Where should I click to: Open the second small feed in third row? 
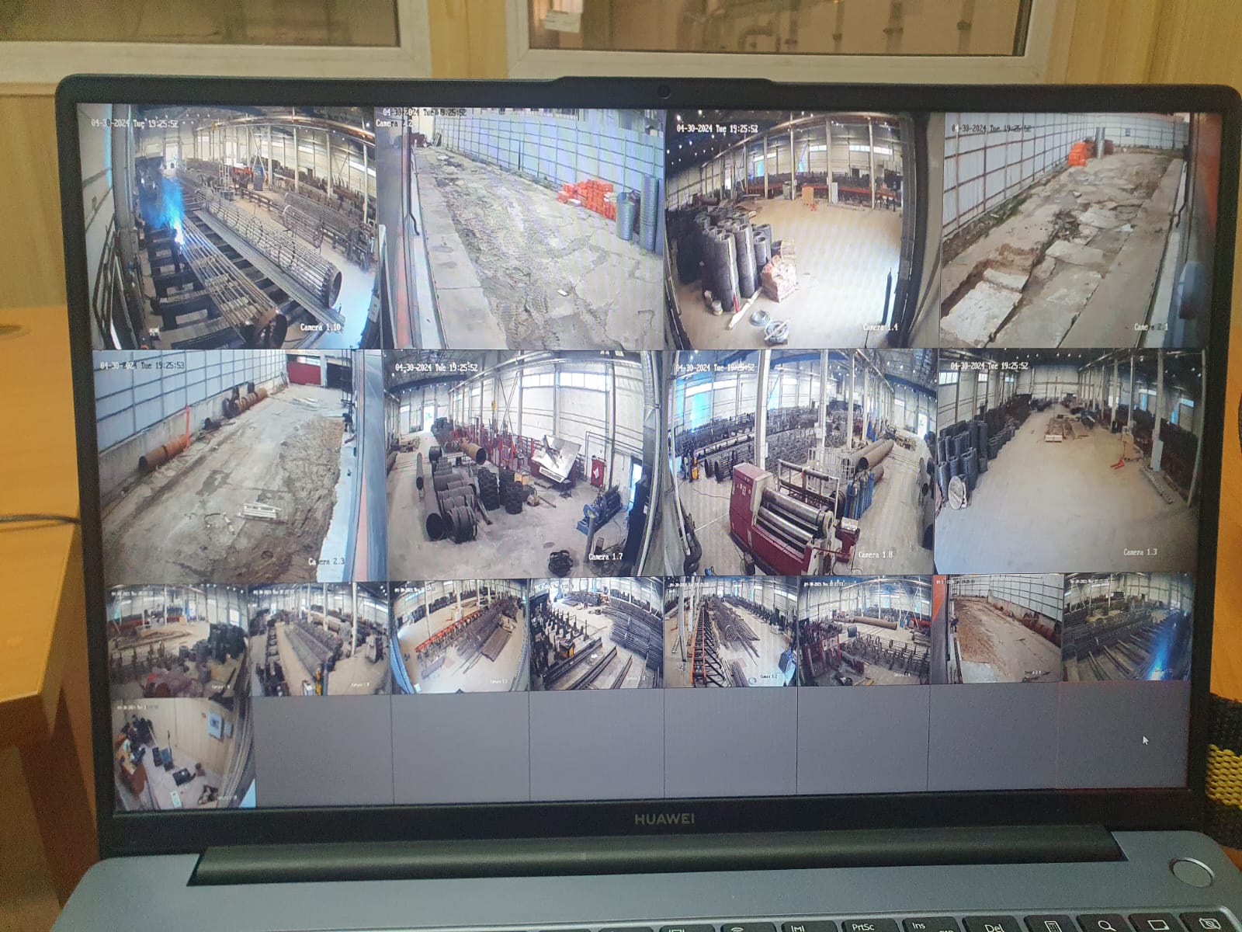[x=320, y=638]
